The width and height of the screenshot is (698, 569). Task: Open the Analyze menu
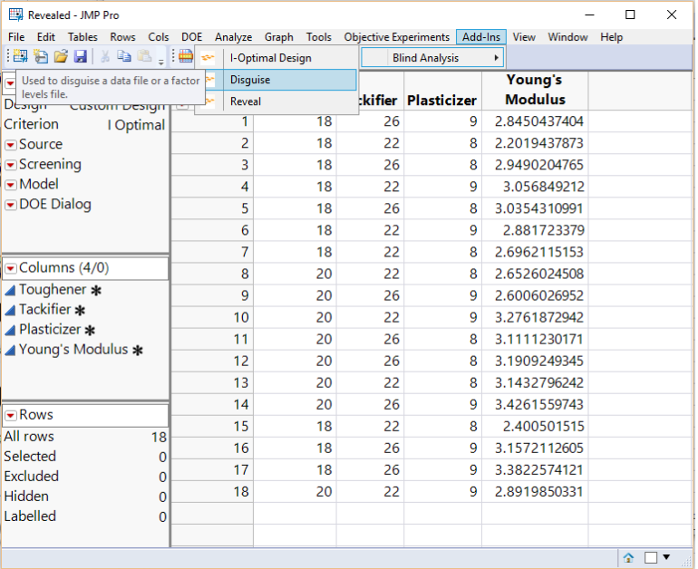(x=233, y=37)
